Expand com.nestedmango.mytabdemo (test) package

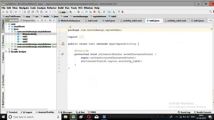(x=12, y=47)
